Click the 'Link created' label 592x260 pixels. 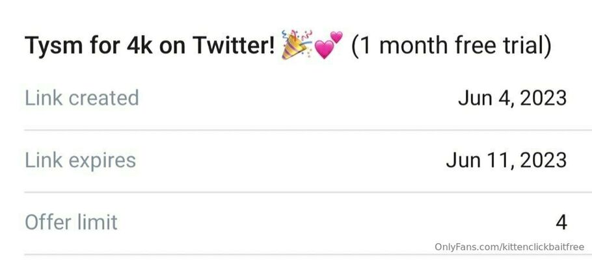(82, 97)
